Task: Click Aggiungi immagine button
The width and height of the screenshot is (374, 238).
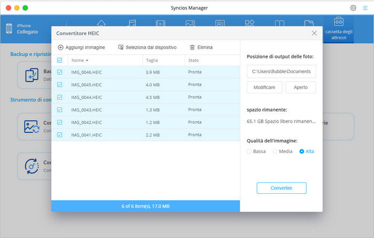Action: tap(81, 47)
